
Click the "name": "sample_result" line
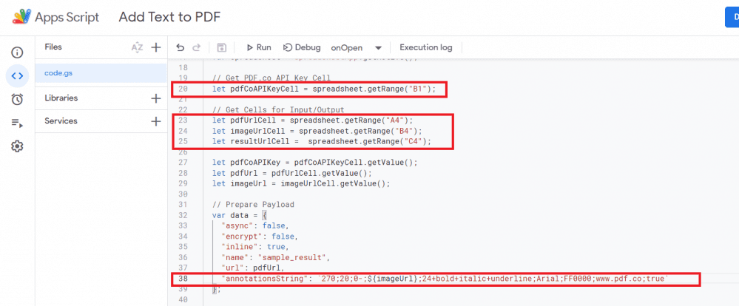[x=274, y=257]
